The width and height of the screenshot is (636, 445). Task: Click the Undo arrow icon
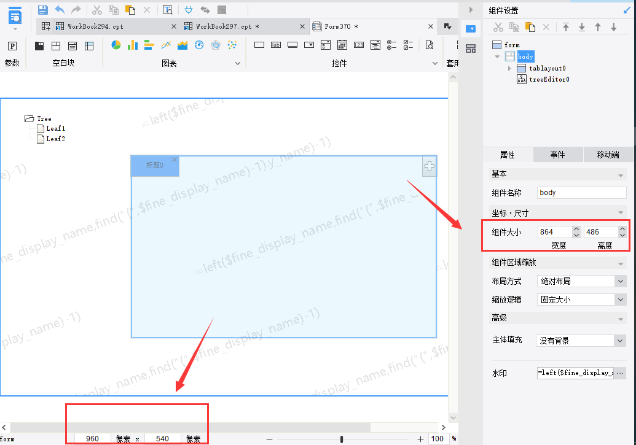tap(60, 10)
